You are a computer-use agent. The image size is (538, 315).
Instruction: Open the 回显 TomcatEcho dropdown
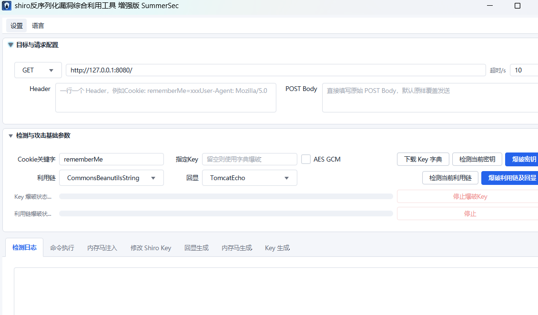pos(249,178)
